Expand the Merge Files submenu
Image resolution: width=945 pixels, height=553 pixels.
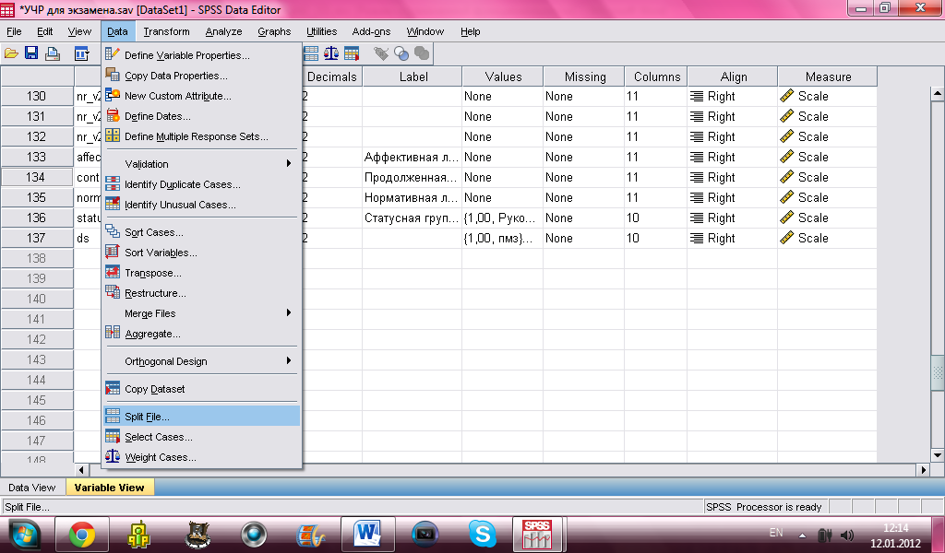pyautogui.click(x=201, y=313)
